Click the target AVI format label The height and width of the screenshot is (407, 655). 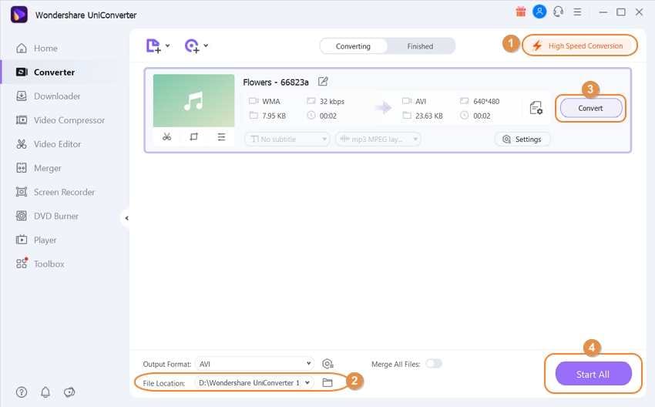coord(421,102)
